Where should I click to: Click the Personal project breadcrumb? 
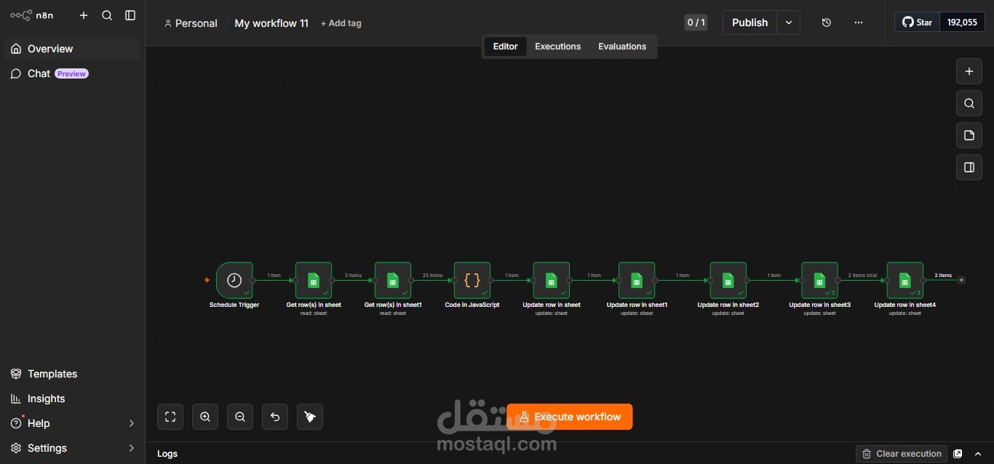pyautogui.click(x=191, y=23)
